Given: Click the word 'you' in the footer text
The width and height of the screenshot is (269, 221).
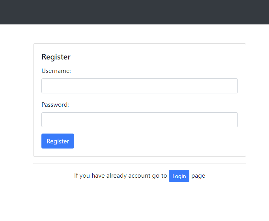Looking at the screenshot, I should [x=85, y=176].
